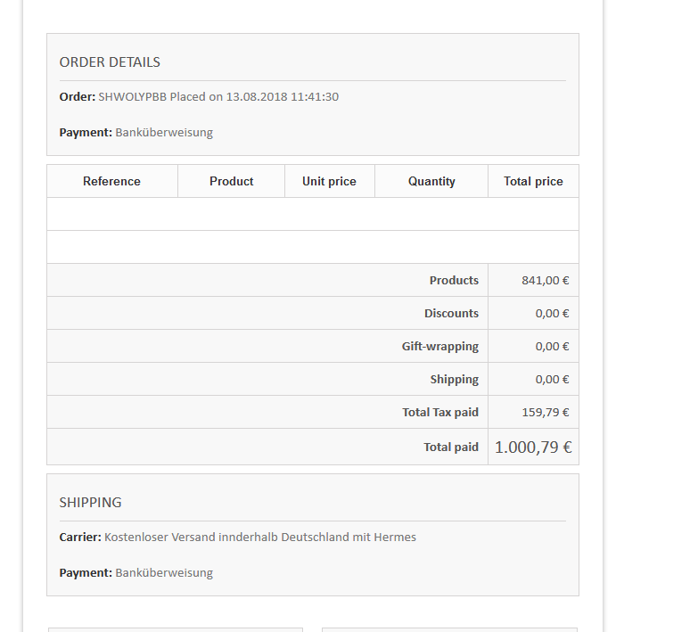
Task: Click the 841,00 € products amount
Action: point(546,280)
